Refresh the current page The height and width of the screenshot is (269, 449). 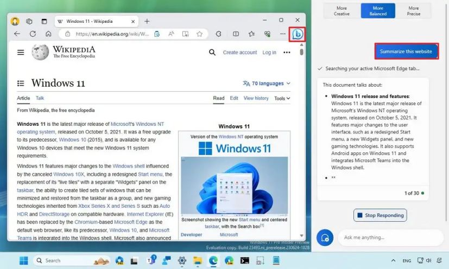(x=33, y=34)
